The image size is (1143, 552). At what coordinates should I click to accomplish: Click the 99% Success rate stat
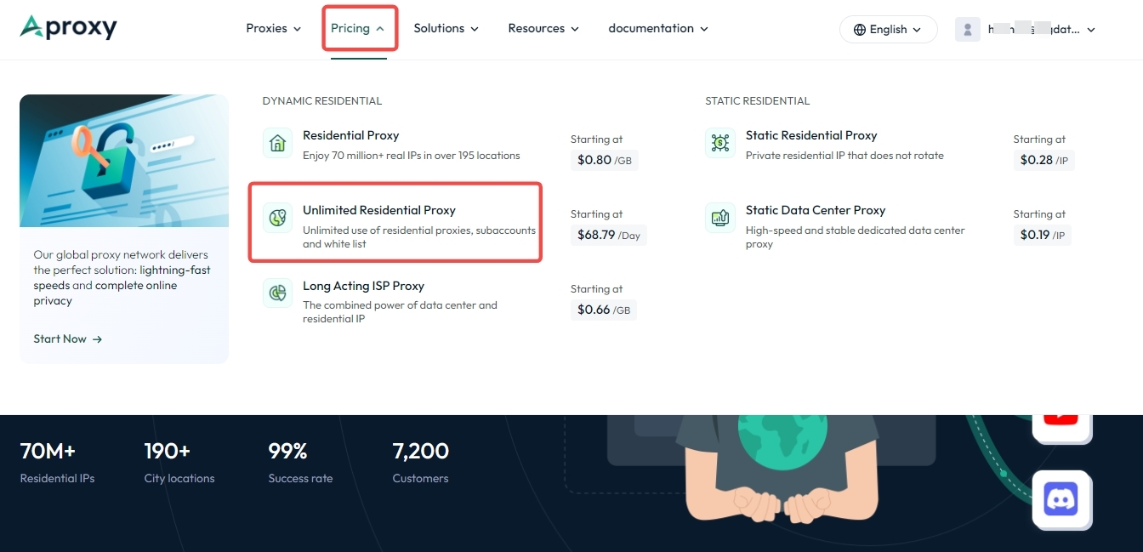(x=300, y=462)
